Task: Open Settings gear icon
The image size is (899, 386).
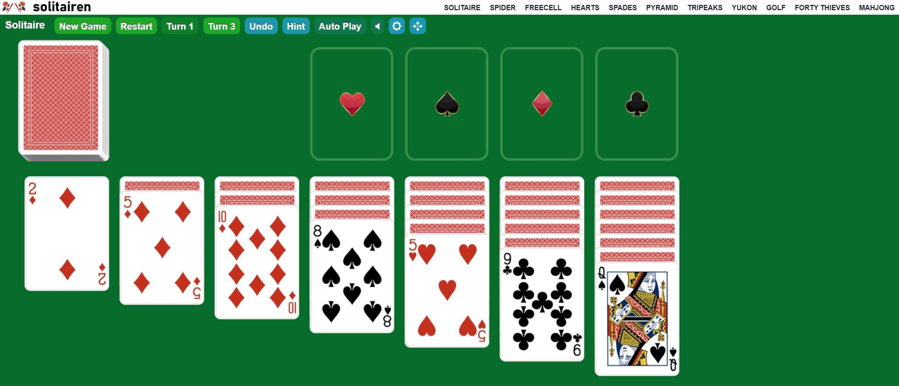Action: pyautogui.click(x=397, y=26)
